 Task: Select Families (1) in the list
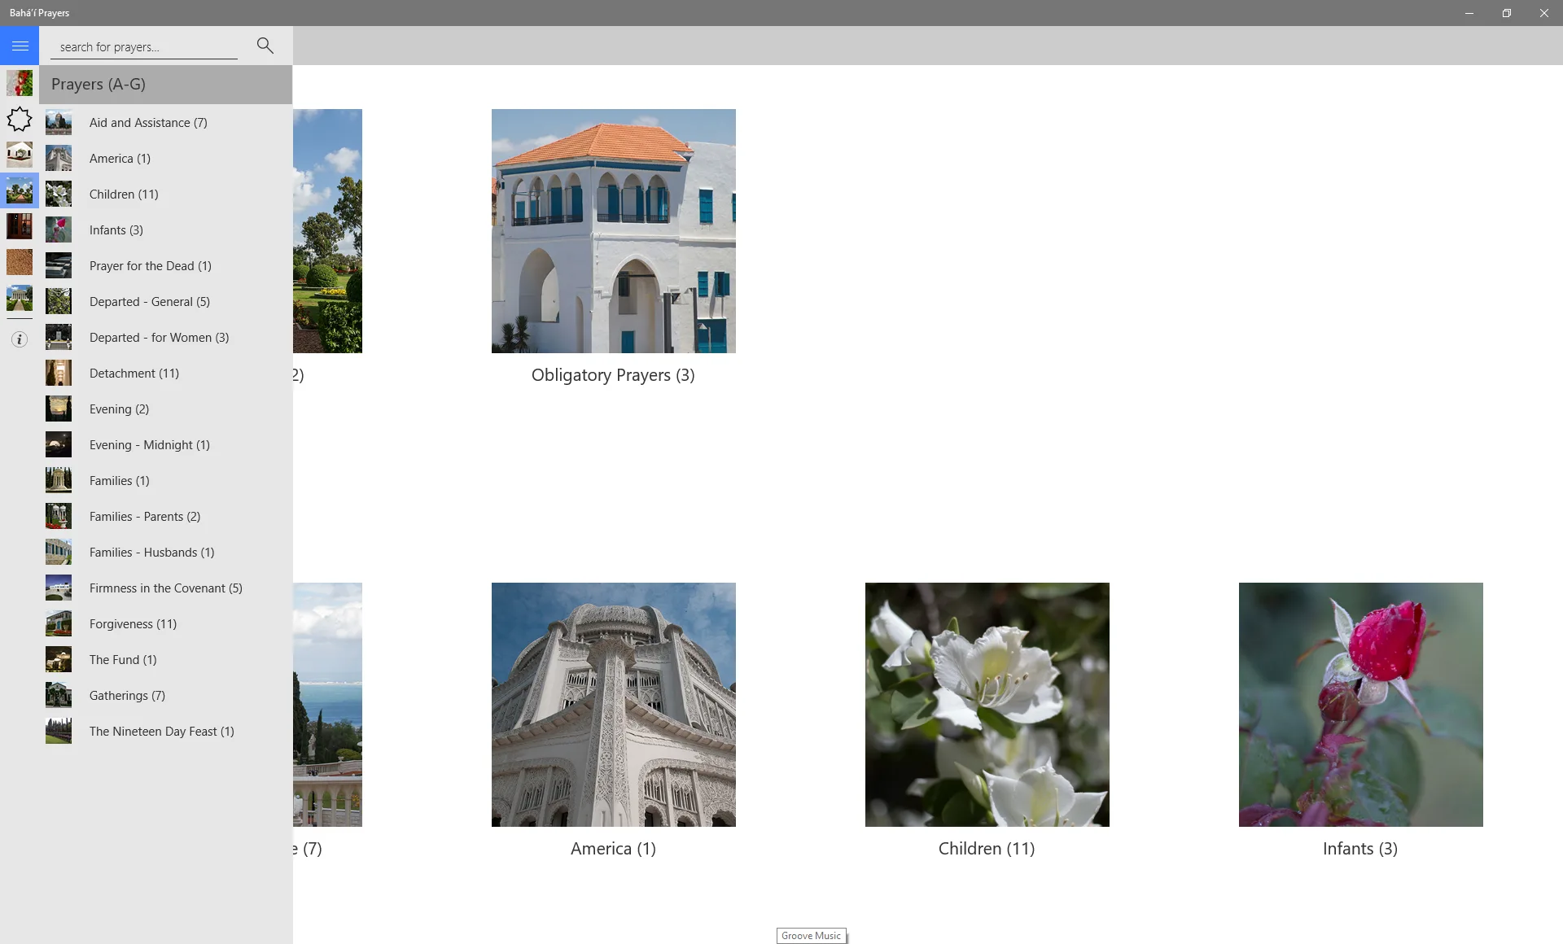[166, 480]
